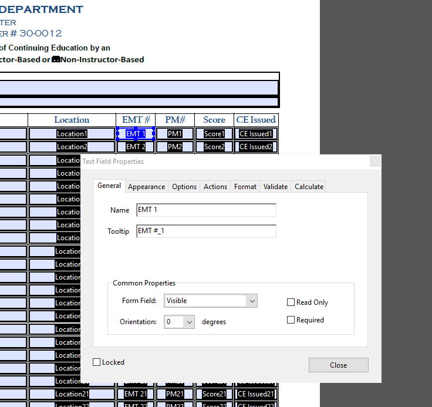Select the Format tab
The image size is (432, 407).
pos(245,186)
